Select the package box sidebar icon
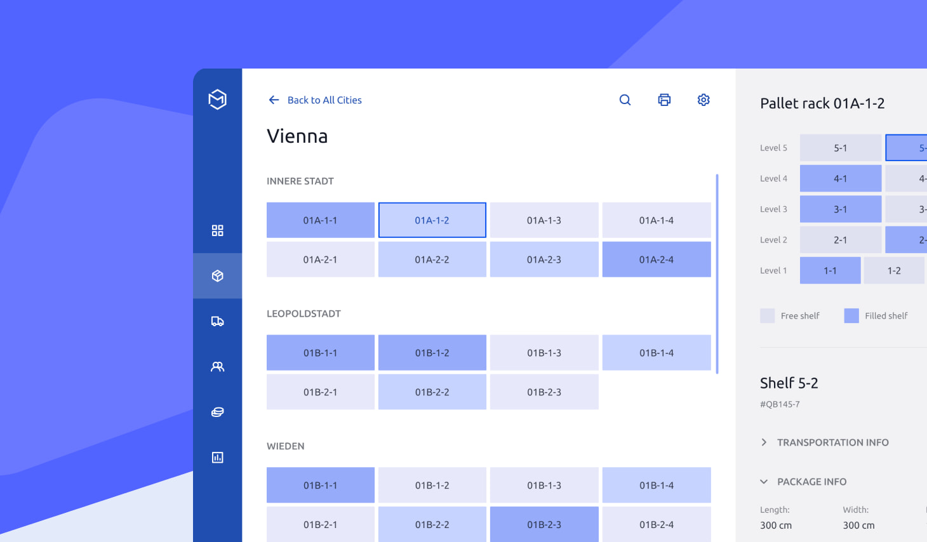 217,276
